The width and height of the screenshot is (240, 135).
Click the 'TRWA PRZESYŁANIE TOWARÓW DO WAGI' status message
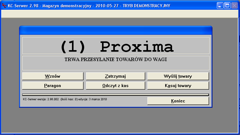click(115, 60)
